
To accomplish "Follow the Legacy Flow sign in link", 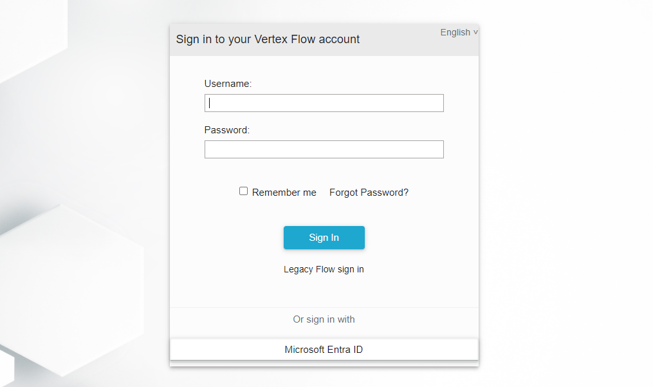I will (324, 269).
